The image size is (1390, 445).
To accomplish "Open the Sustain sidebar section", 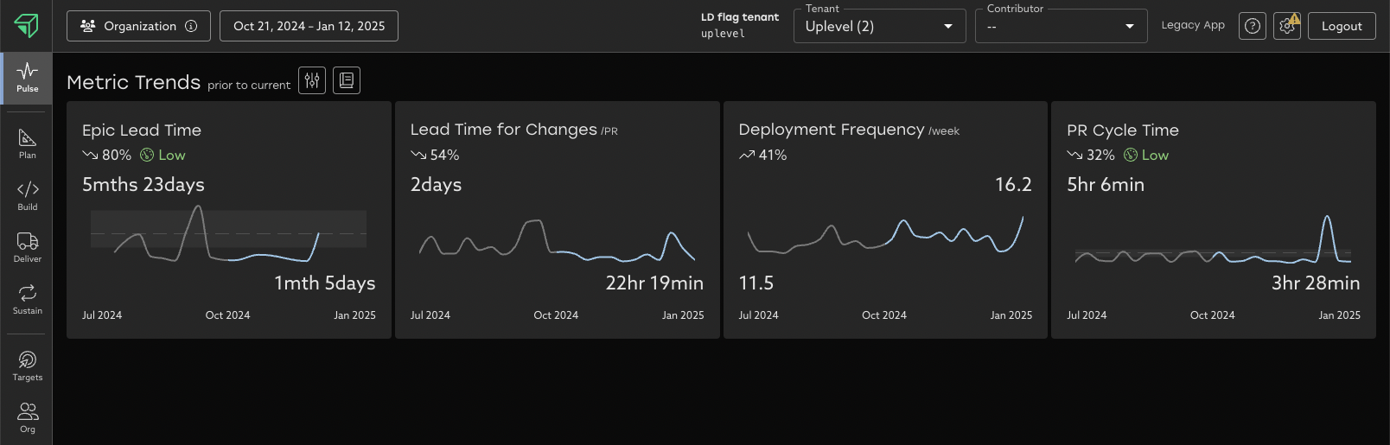I will pyautogui.click(x=28, y=299).
